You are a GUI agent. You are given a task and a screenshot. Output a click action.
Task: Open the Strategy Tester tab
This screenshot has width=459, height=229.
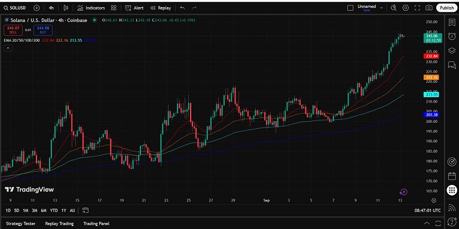(x=20, y=224)
